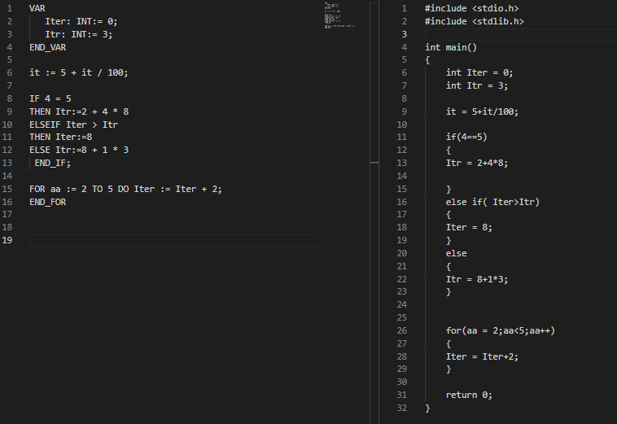Click the 'else if( Iter>Itr)' line
The image size is (617, 424).
click(x=492, y=202)
